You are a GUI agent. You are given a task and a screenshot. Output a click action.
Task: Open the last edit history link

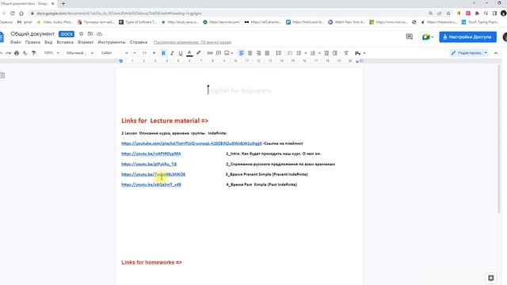click(193, 42)
